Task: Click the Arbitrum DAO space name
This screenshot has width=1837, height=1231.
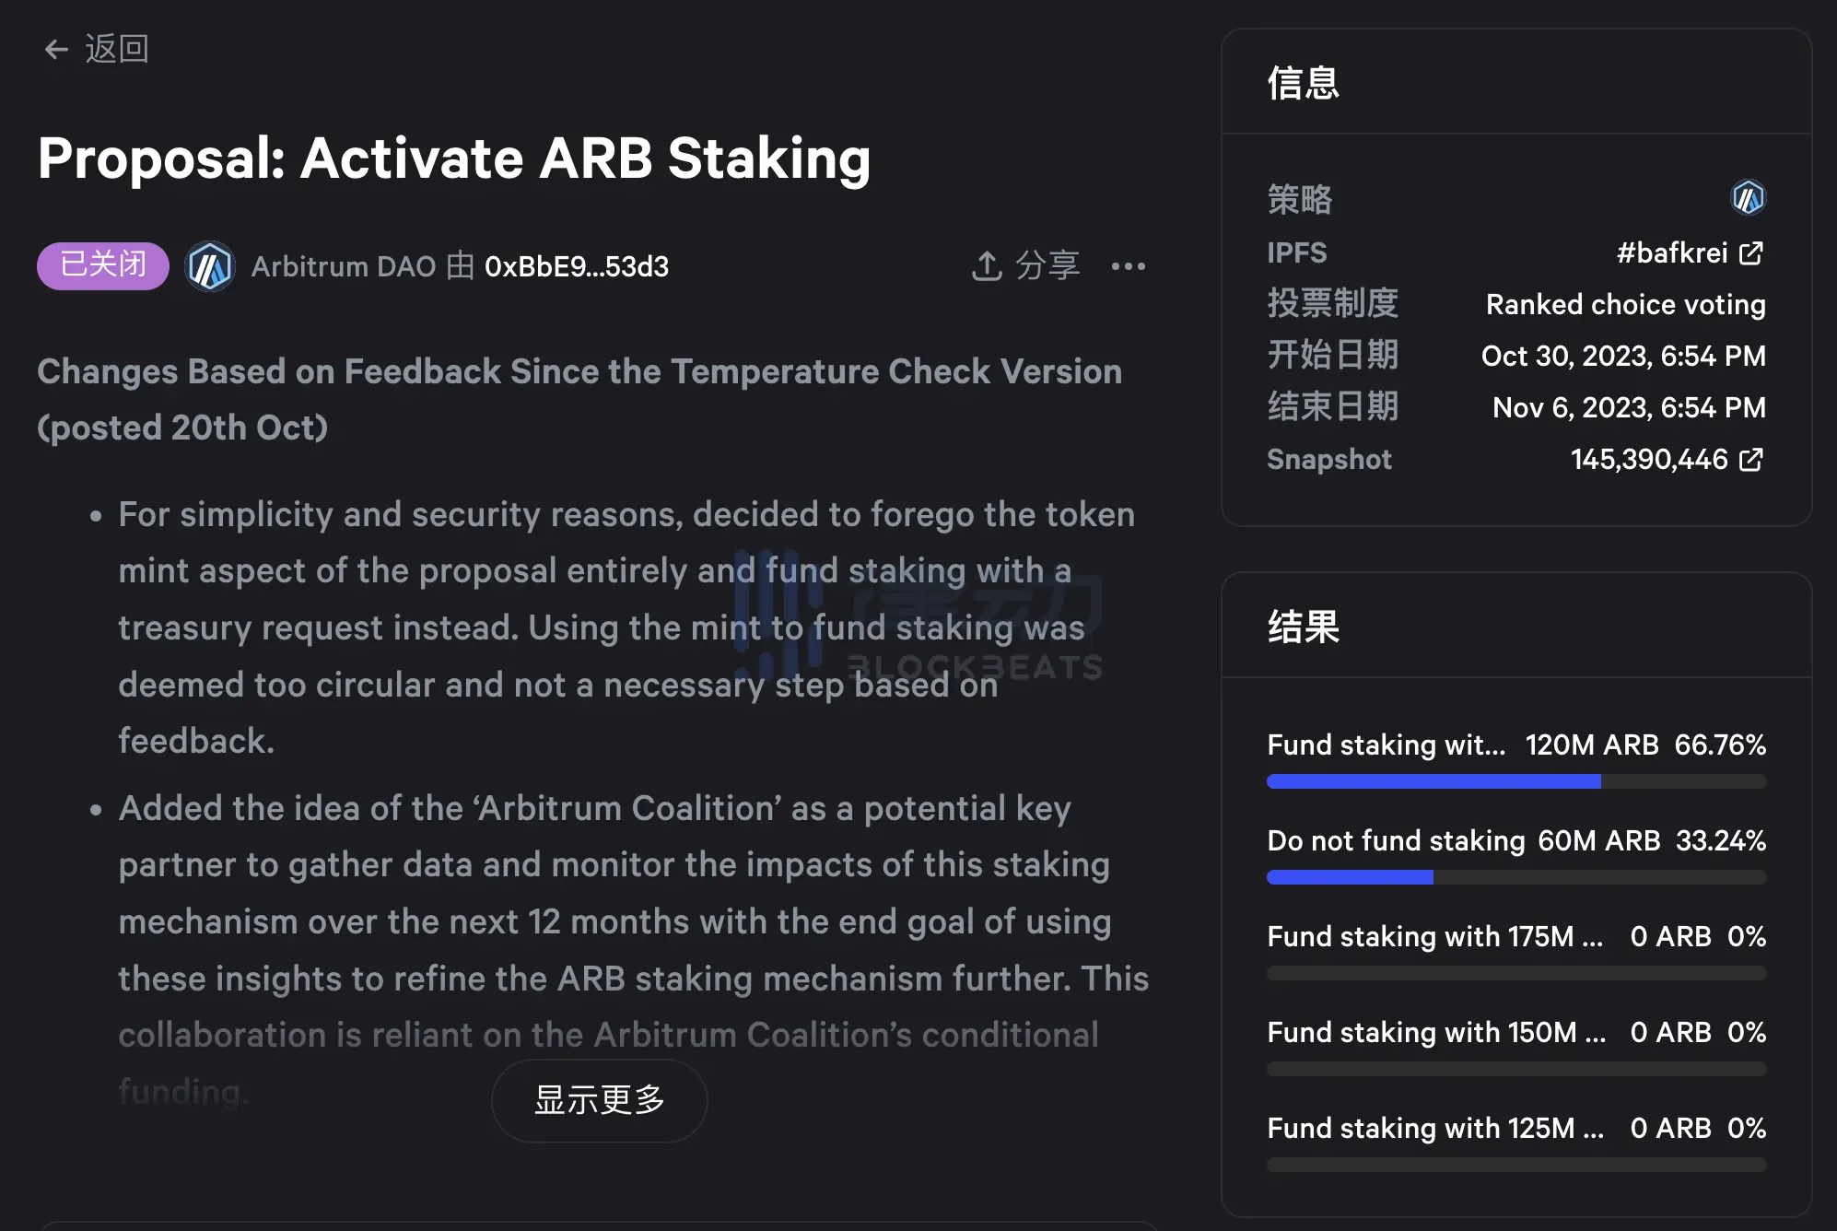Action: (343, 266)
